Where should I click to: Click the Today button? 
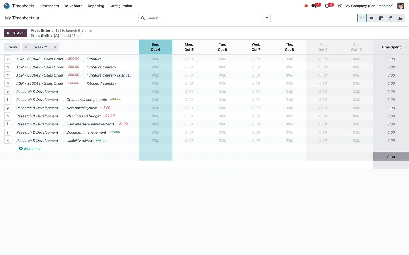point(12,47)
